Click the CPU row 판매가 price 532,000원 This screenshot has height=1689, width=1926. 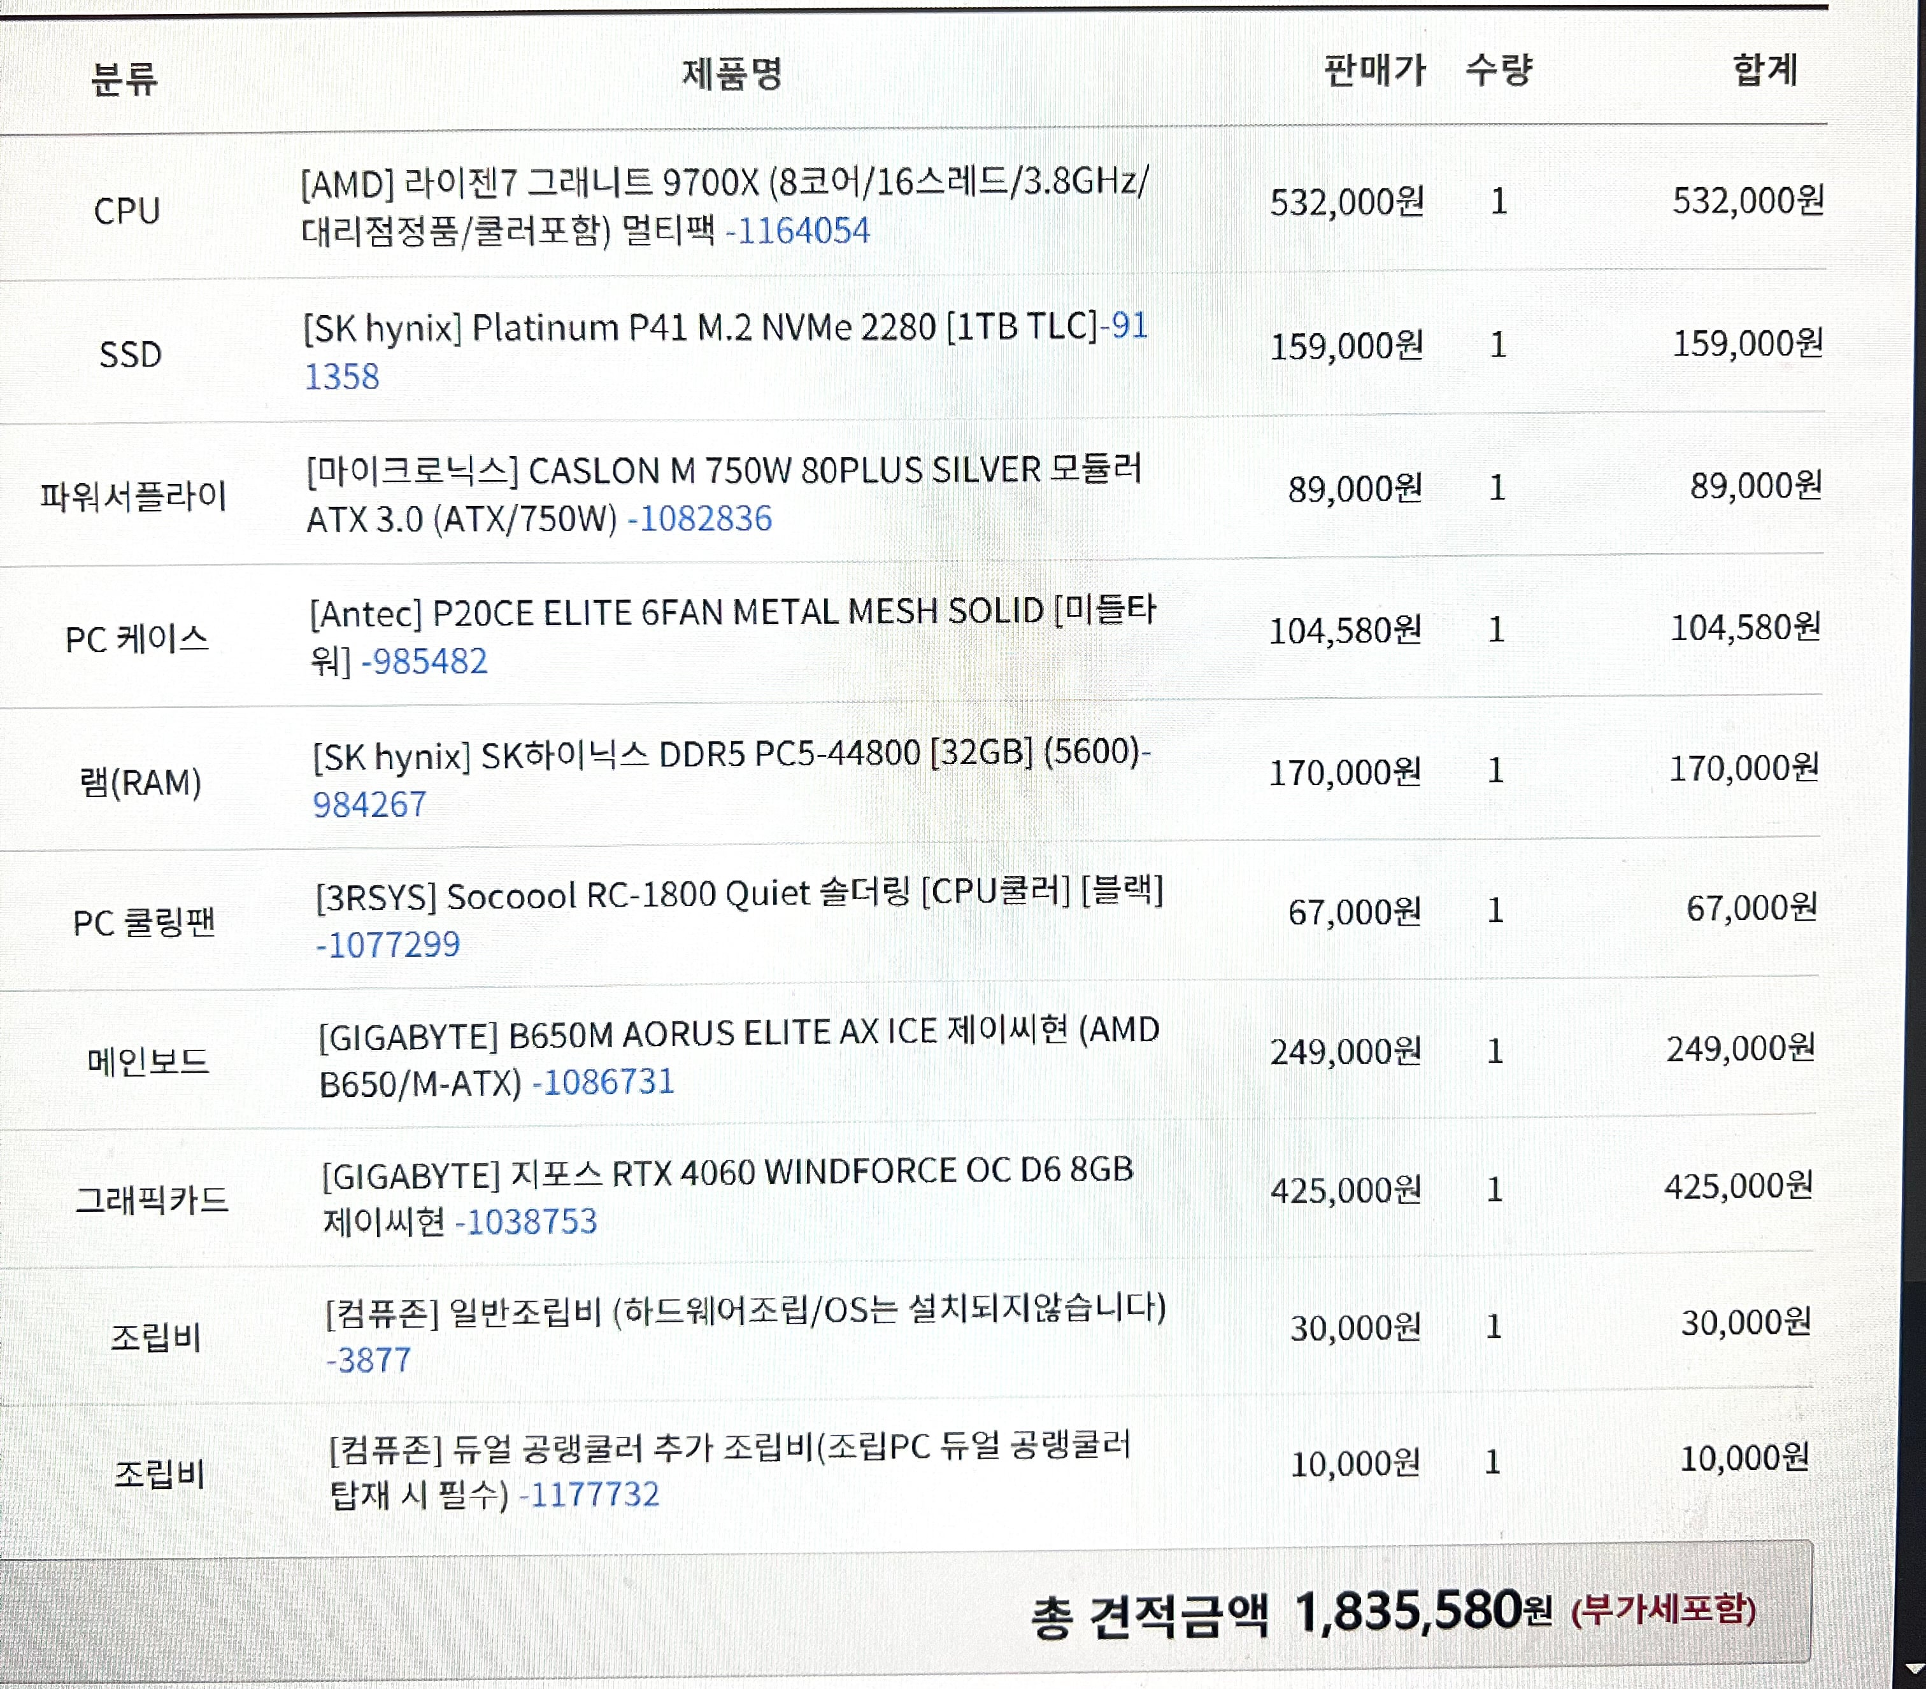click(x=1348, y=202)
